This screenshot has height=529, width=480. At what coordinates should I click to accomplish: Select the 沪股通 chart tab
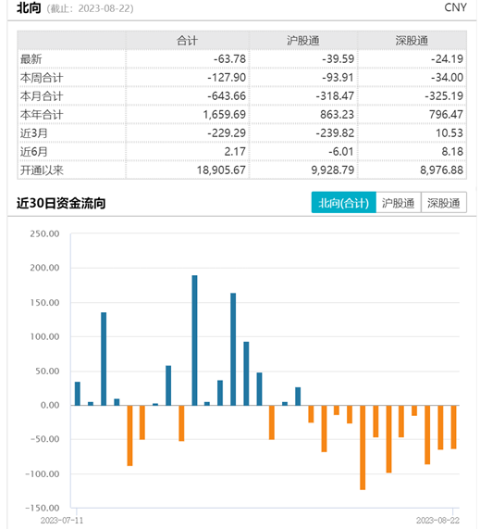(x=398, y=203)
